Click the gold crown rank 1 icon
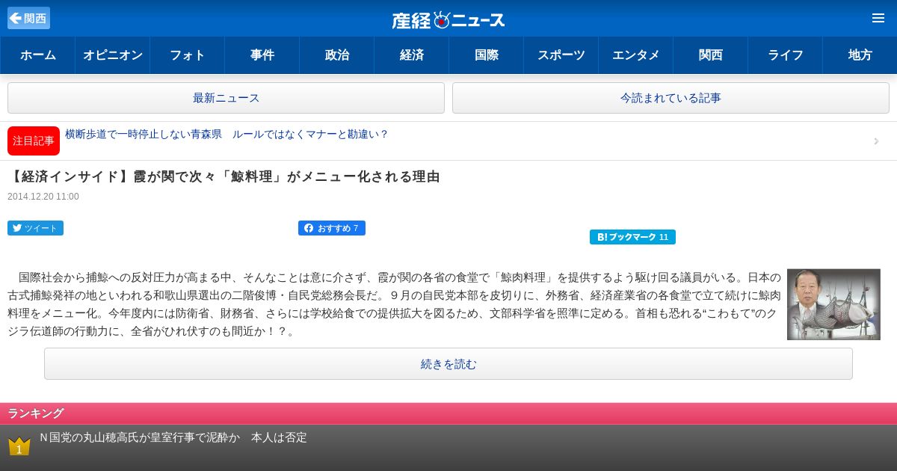 (x=19, y=446)
